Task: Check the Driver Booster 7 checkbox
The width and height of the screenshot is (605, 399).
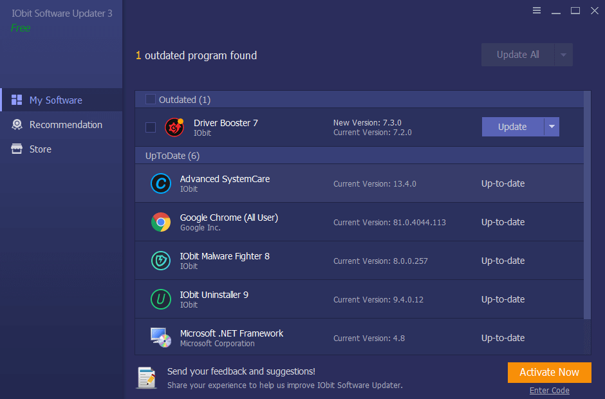Action: pos(150,127)
